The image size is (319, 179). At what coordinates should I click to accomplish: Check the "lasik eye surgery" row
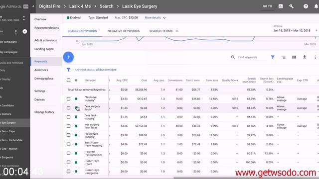click(69, 99)
